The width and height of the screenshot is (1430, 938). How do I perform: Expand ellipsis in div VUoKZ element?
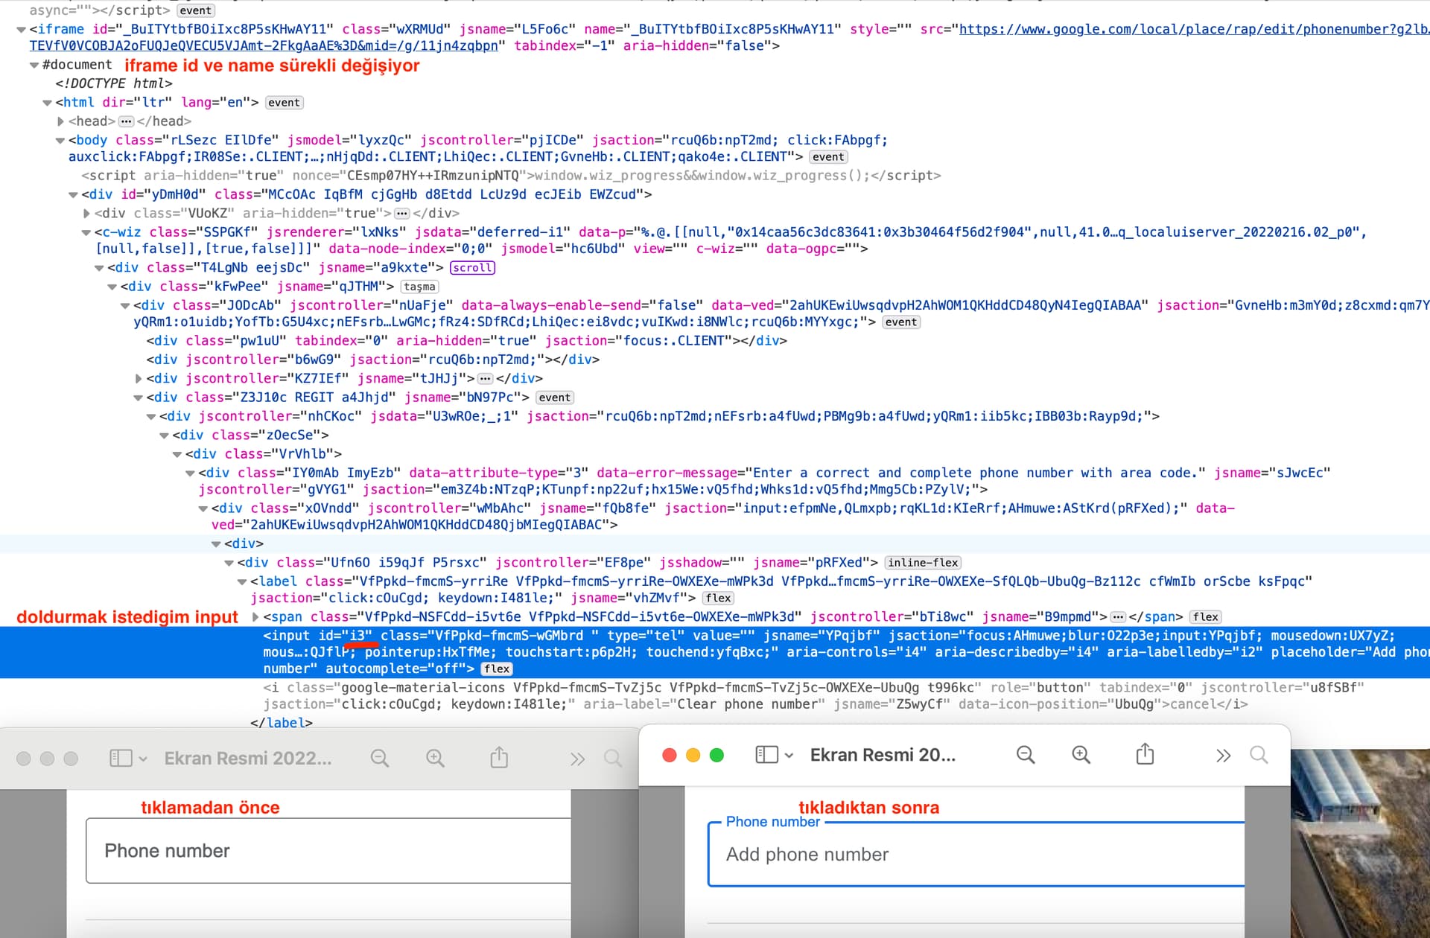tap(402, 214)
